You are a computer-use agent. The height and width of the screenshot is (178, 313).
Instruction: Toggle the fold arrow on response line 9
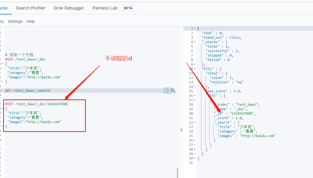pyautogui.click(x=195, y=64)
